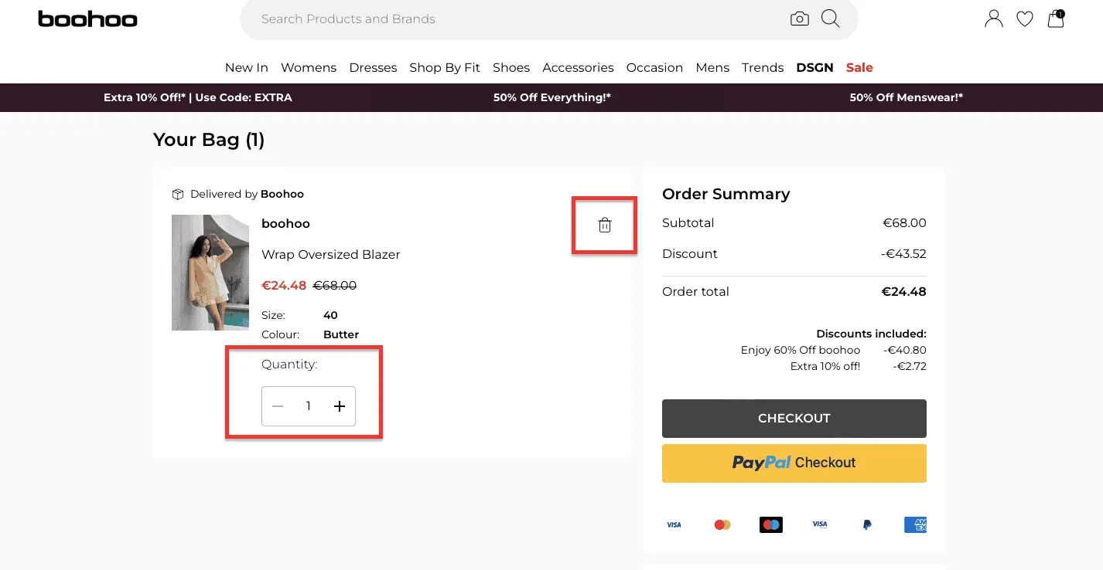Screen dimensions: 1103x570
Task: Select the PayPal payment icon
Action: 866,524
